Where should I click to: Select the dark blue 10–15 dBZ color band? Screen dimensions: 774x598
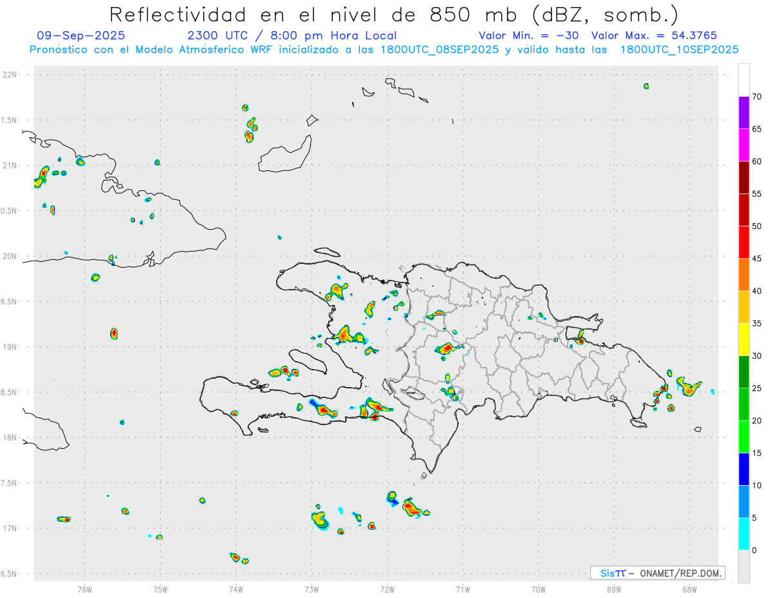coord(744,469)
